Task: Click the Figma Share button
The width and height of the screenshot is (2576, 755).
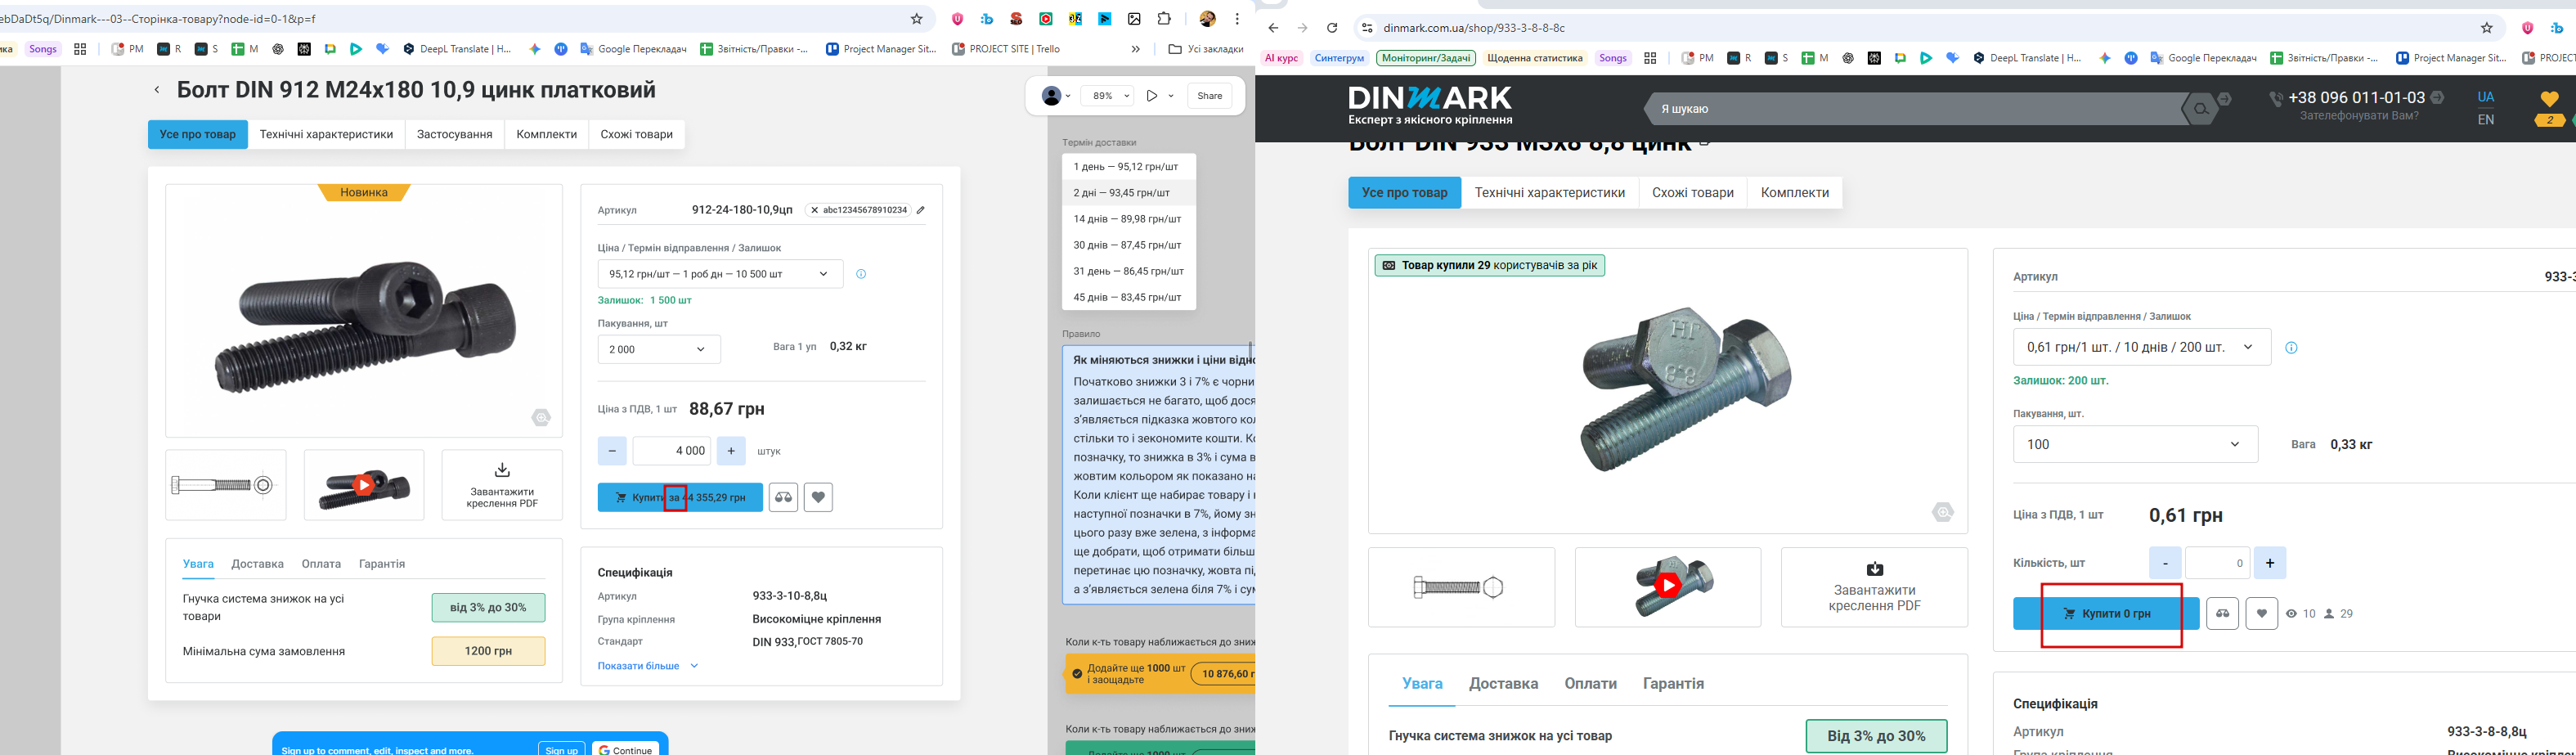Action: [x=1210, y=96]
